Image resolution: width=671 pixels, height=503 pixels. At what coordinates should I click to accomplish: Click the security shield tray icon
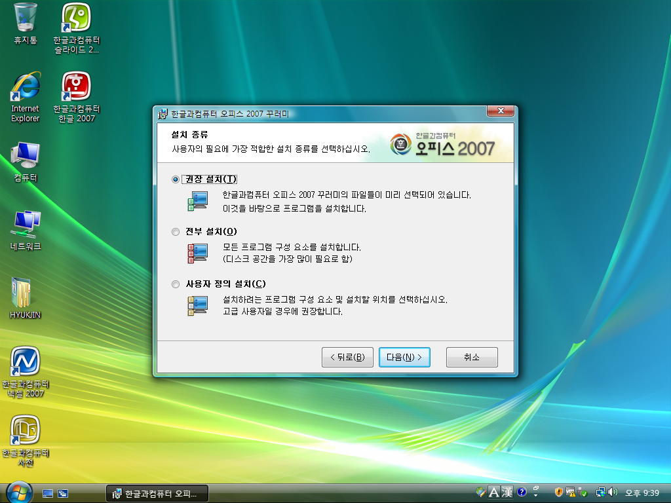tap(558, 493)
